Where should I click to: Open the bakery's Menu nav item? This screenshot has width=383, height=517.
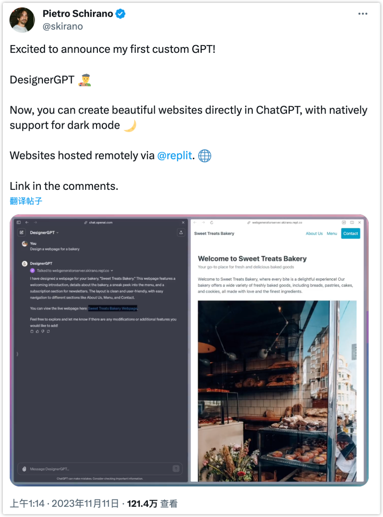click(x=332, y=233)
